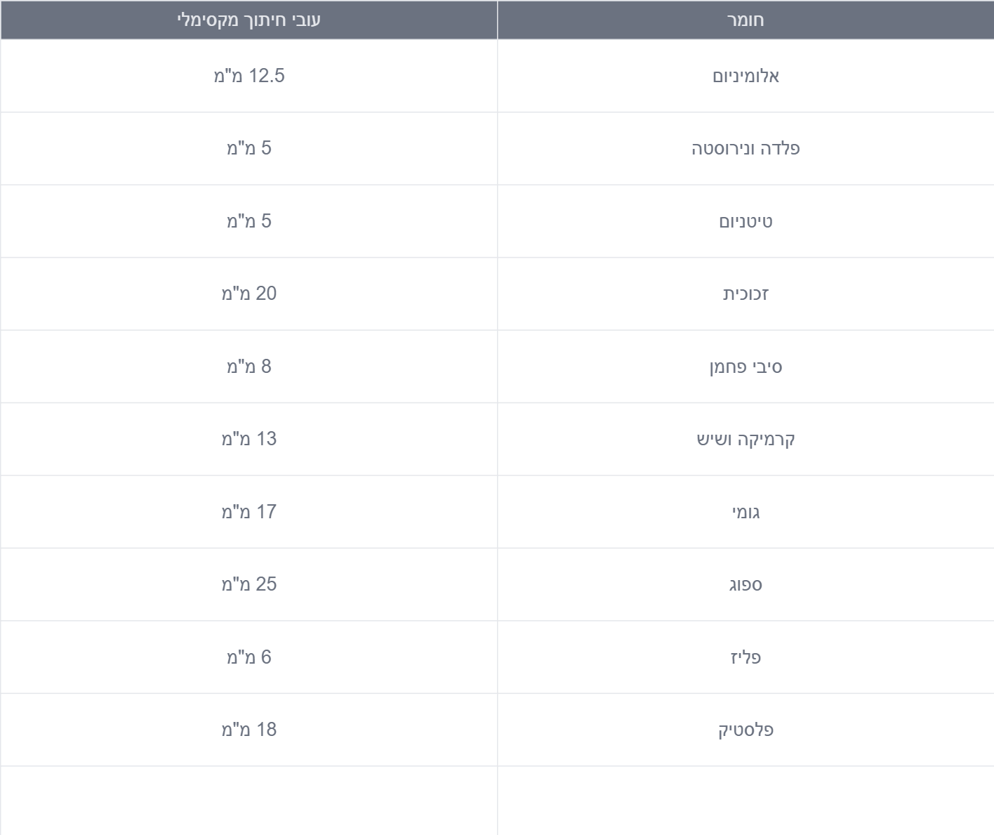Click the חומר column header
Image resolution: width=994 pixels, height=835 pixels.
click(746, 20)
